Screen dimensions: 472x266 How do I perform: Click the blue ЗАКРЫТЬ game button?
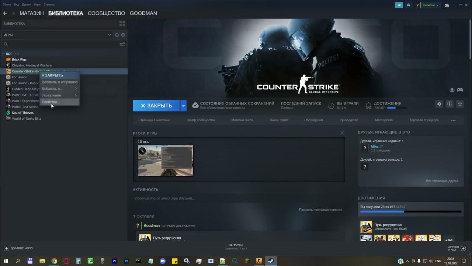pos(156,106)
